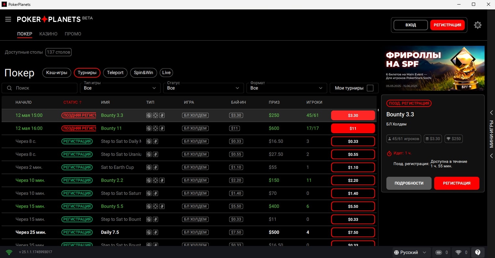Select the Spin&Win game mode pill
Screen dimensions: 495x258
(143, 72)
